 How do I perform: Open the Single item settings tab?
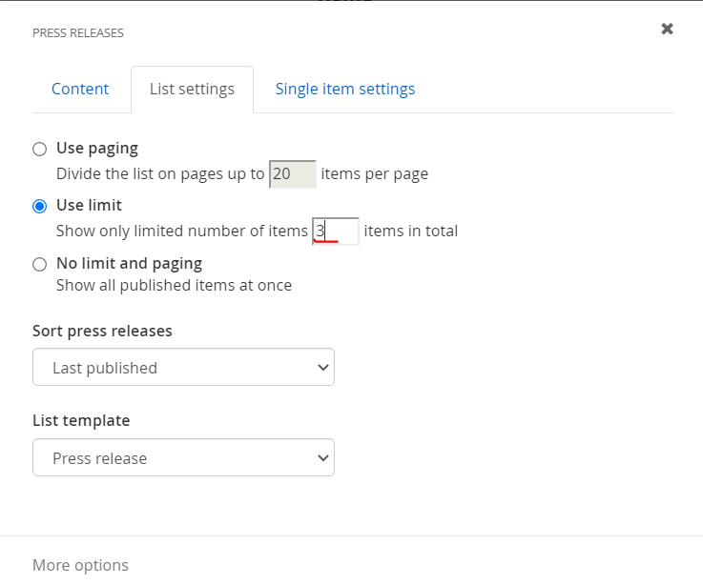pos(344,90)
